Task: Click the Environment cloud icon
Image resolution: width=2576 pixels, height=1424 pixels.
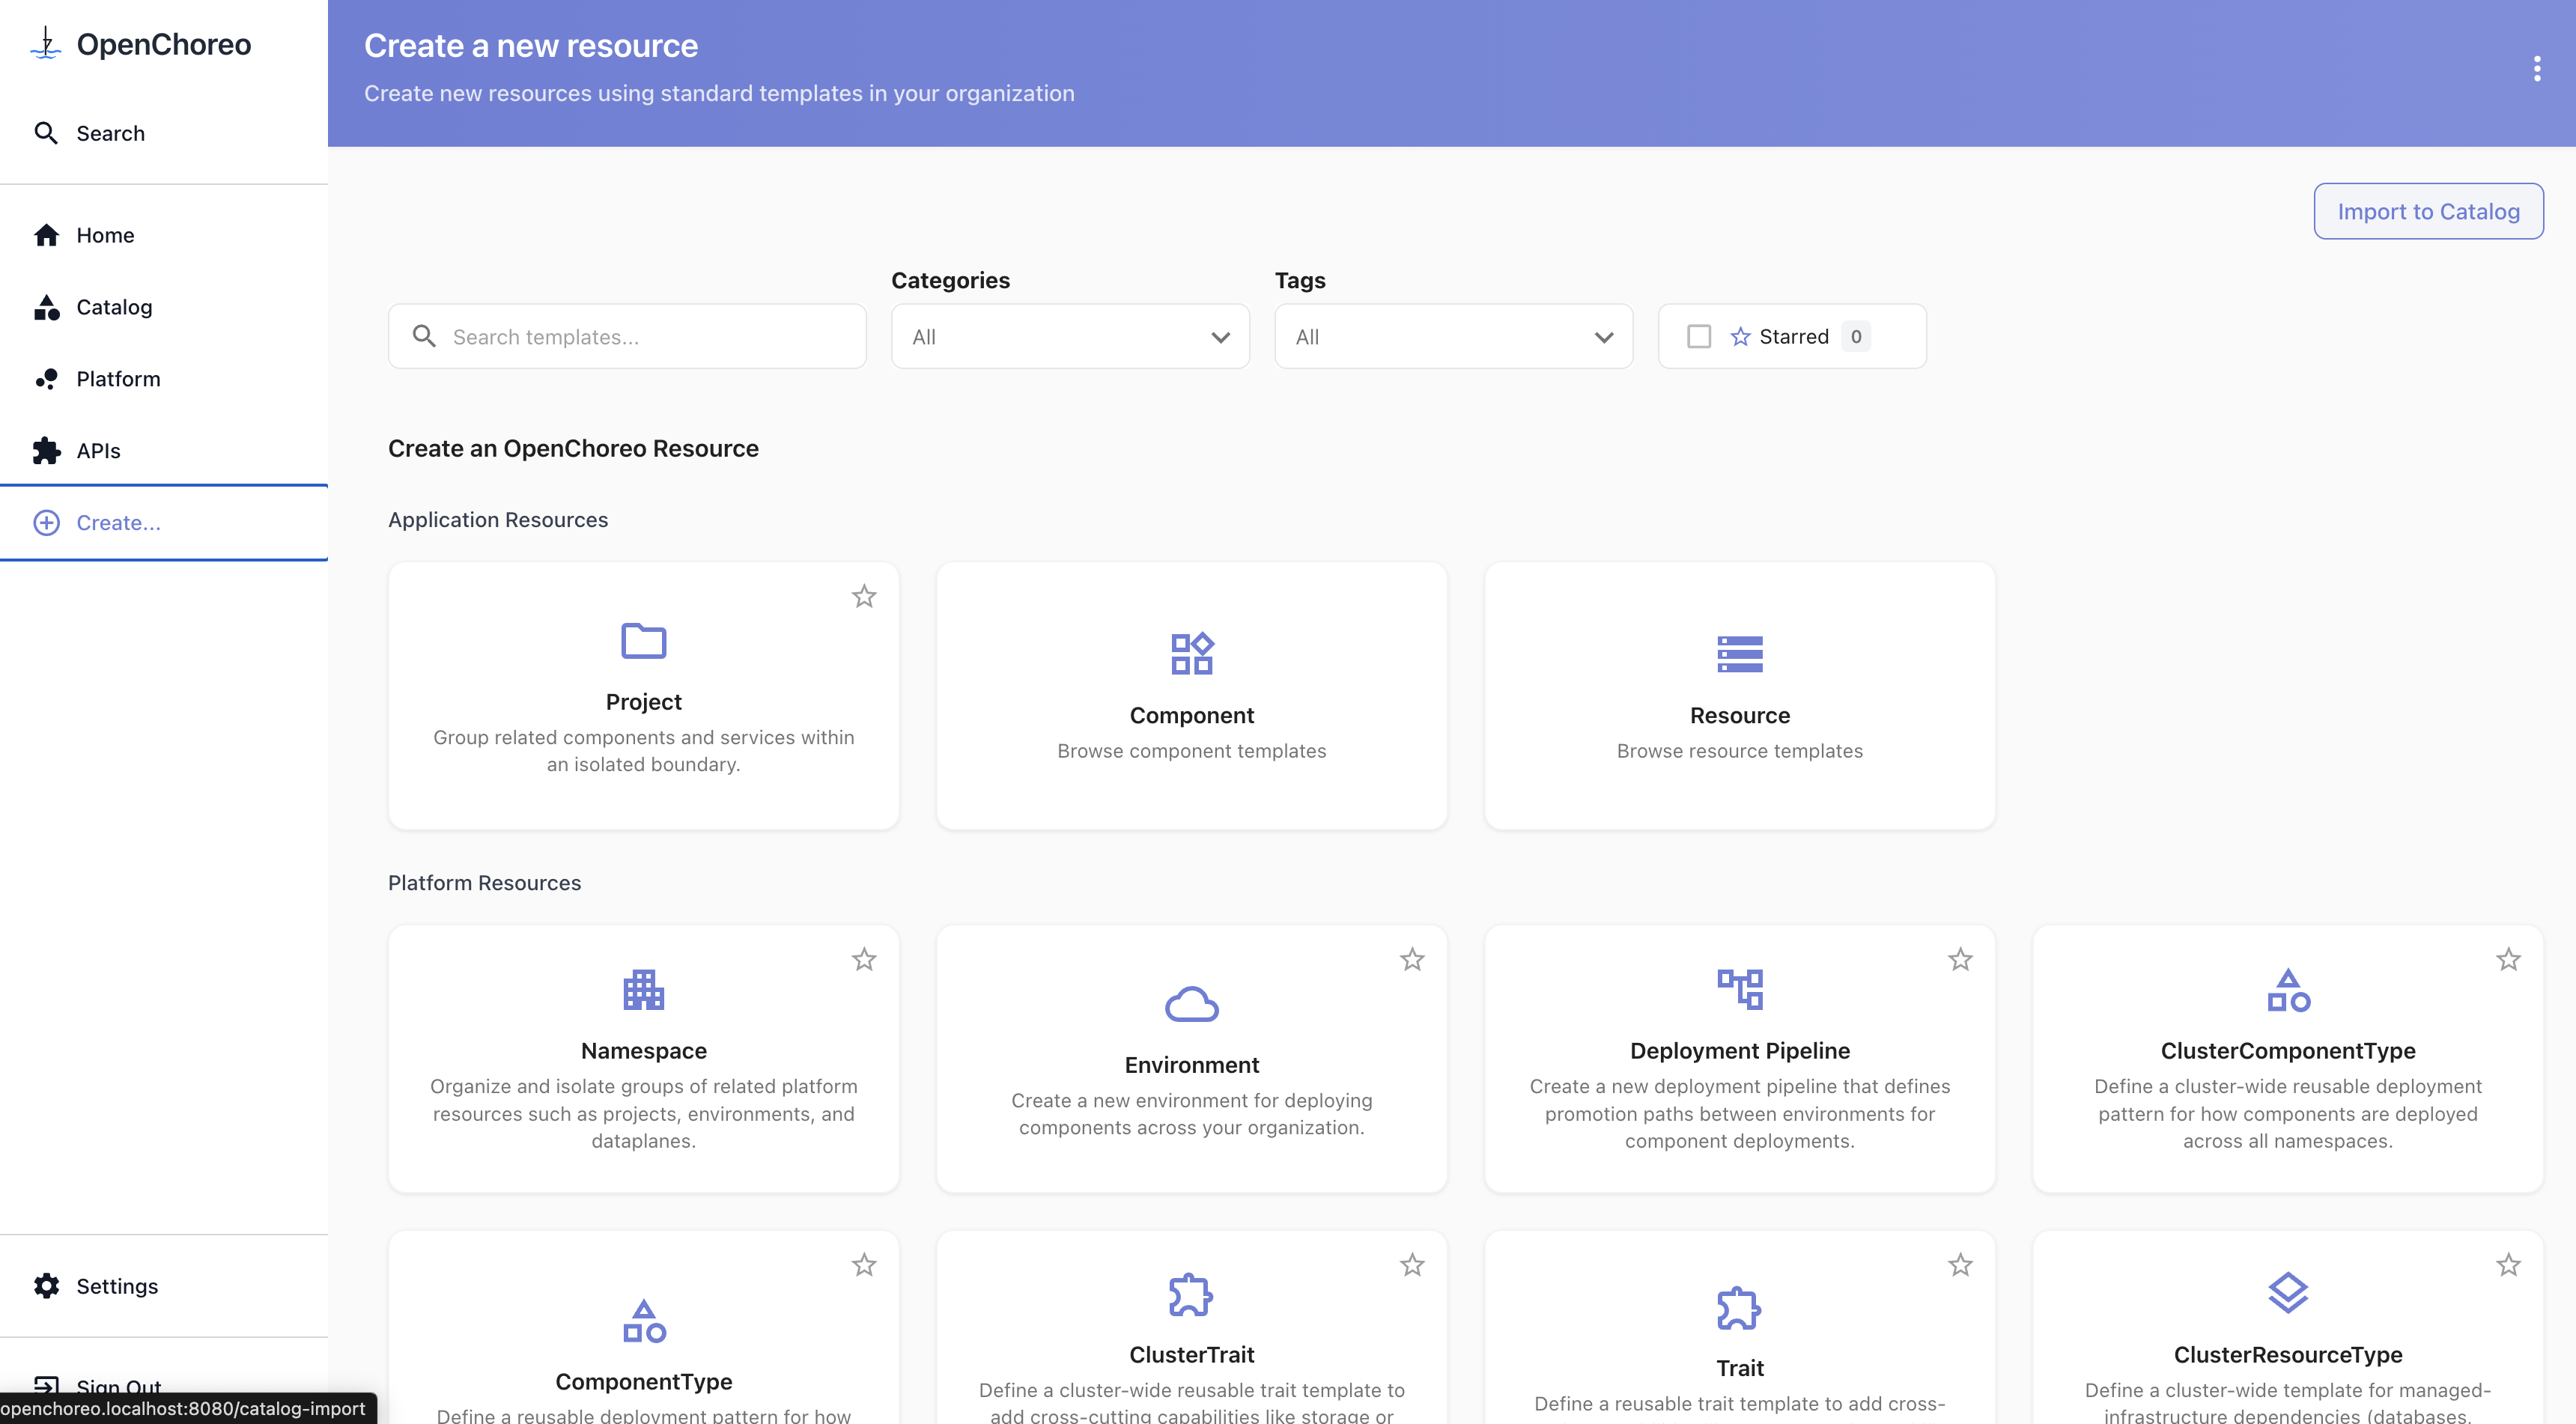Action: click(x=1192, y=1004)
